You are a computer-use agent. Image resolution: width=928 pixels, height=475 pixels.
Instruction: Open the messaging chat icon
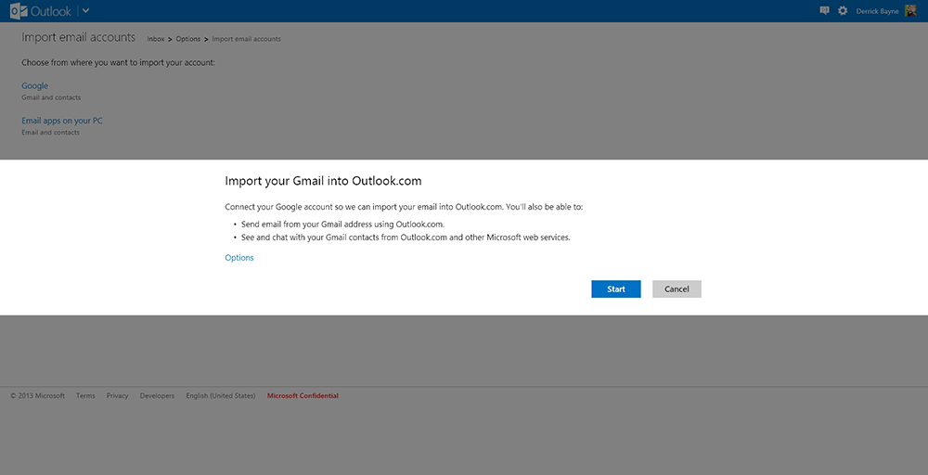[824, 11]
